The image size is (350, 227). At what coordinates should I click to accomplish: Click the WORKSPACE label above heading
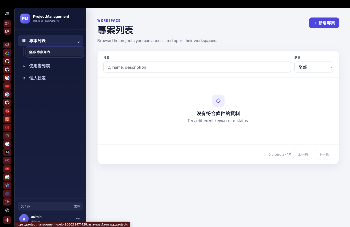pos(109,20)
